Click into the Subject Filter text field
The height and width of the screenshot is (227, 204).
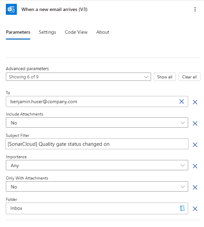pyautogui.click(x=97, y=144)
